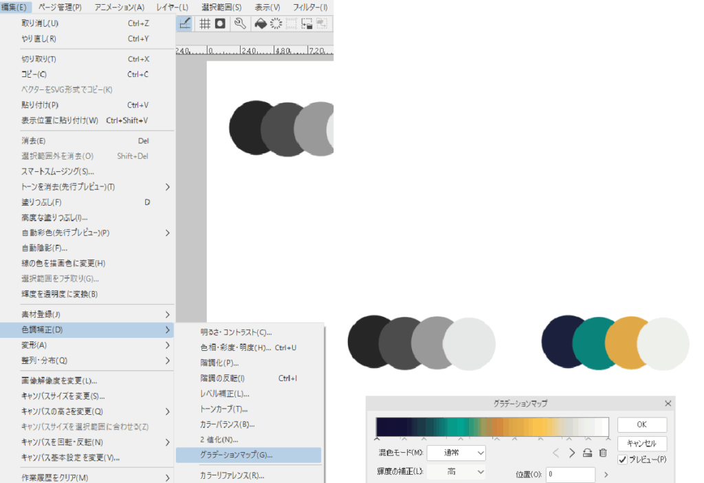
Task: Delete gradient node with trash icon
Action: 603,453
